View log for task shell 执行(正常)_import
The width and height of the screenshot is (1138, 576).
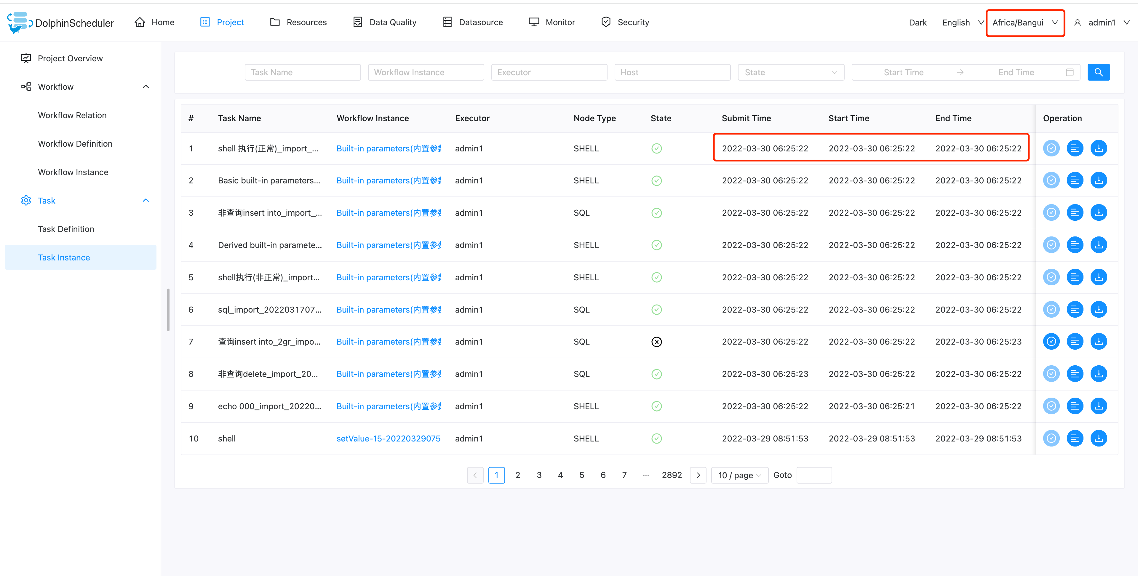point(1075,148)
